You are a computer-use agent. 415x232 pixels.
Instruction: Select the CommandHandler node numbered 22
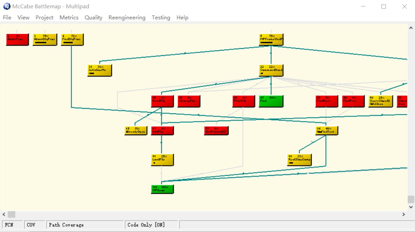(271, 70)
